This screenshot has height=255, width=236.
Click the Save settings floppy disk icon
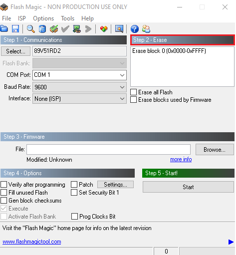point(15,29)
